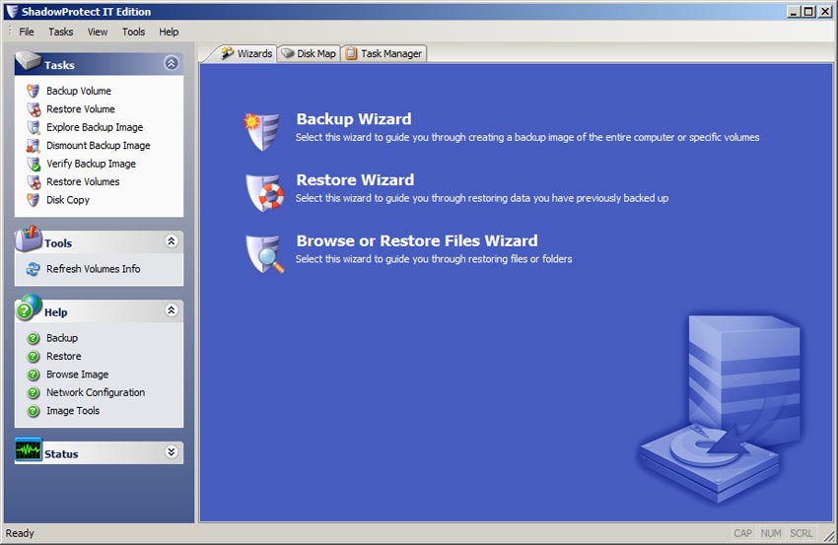Switch to the Task Manager tab
This screenshot has width=838, height=545.
pyautogui.click(x=384, y=53)
